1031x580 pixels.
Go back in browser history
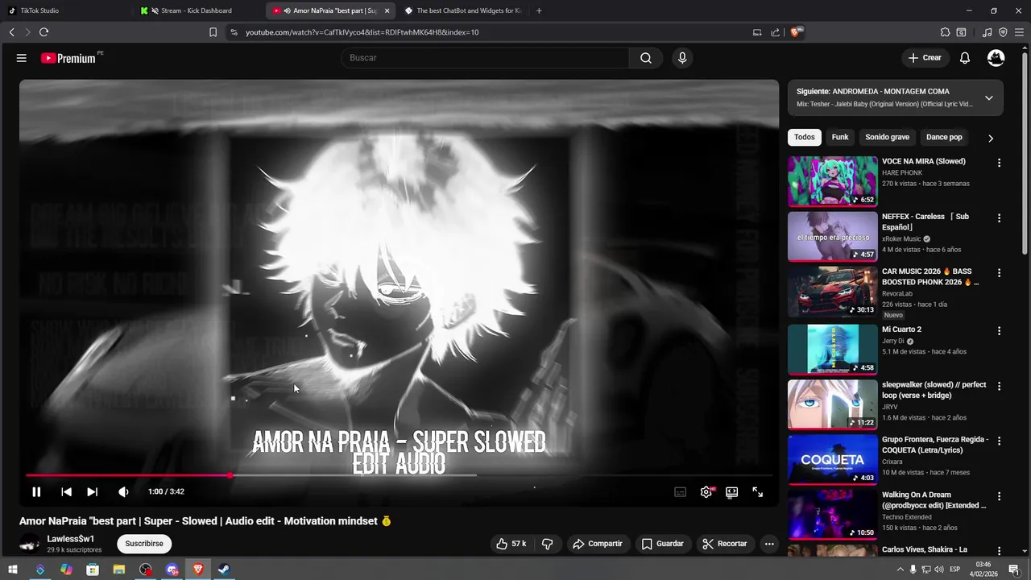[x=11, y=32]
